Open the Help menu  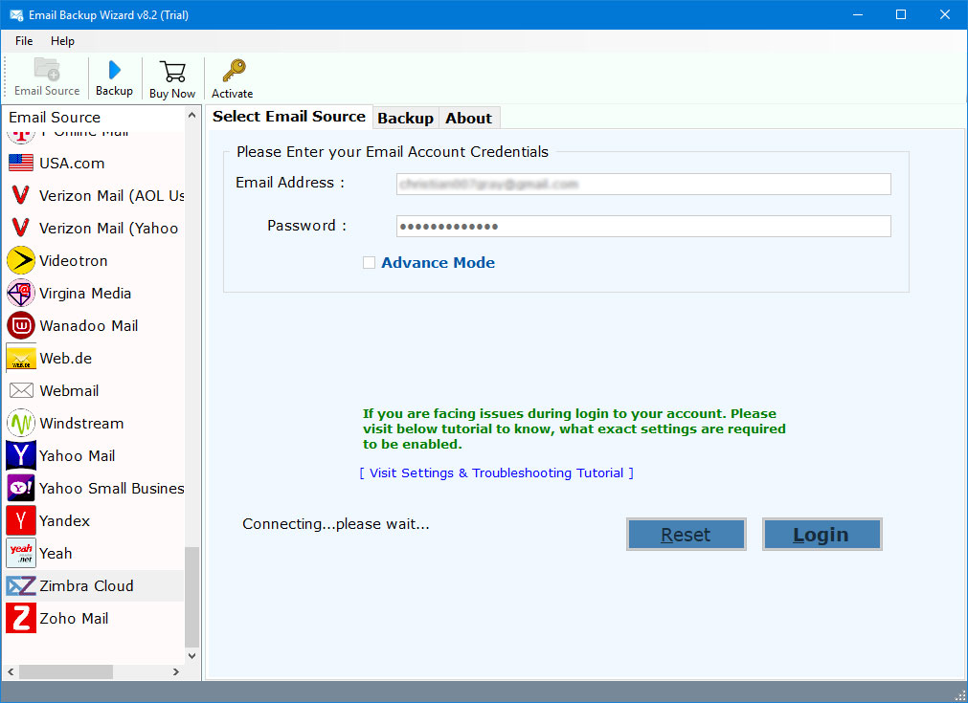coord(62,41)
